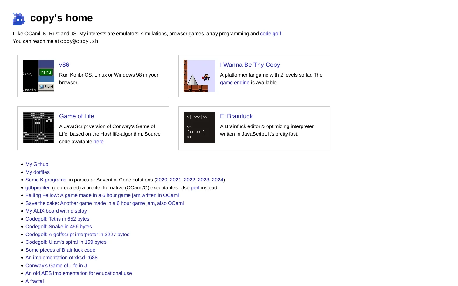Open An implementation of xkcd #688
The width and height of the screenshot is (458, 286).
tap(61, 258)
